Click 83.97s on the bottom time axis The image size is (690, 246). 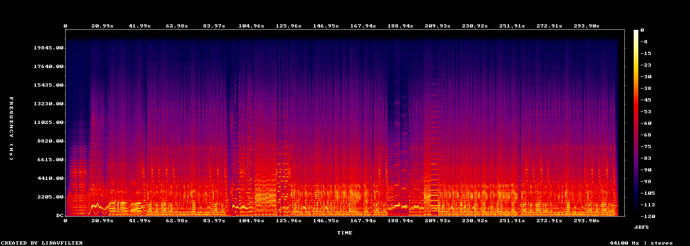tap(214, 220)
